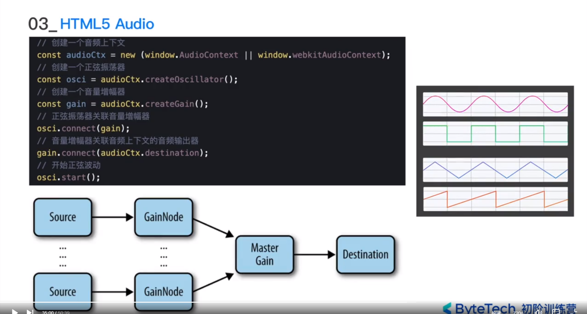Click the createOscillator code line
This screenshot has width=587, height=314.
pyautogui.click(x=137, y=80)
